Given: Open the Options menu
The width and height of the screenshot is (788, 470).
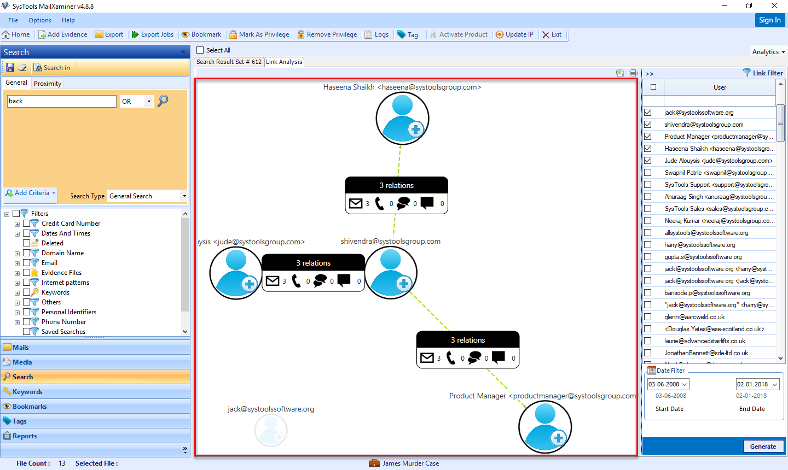Looking at the screenshot, I should point(40,20).
